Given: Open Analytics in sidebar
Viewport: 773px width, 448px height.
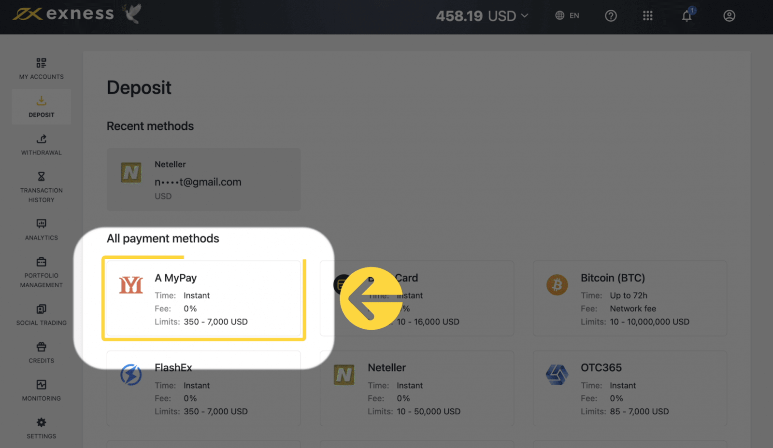Looking at the screenshot, I should (x=42, y=230).
